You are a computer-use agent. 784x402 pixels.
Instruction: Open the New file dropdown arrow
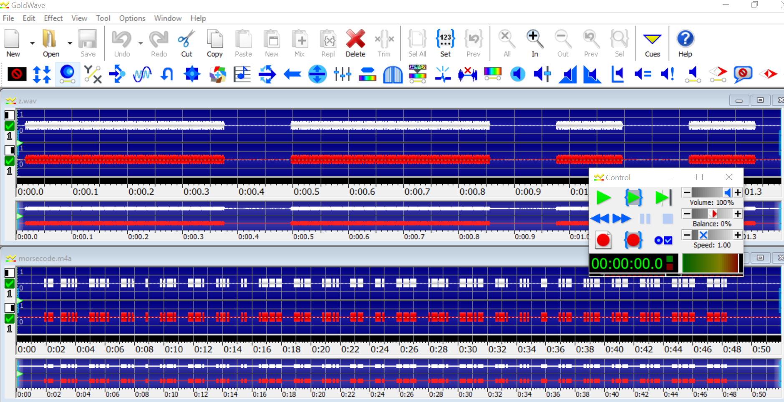coord(32,43)
